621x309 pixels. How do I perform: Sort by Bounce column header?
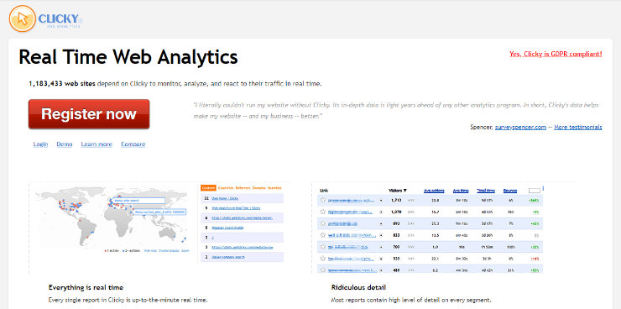(509, 191)
